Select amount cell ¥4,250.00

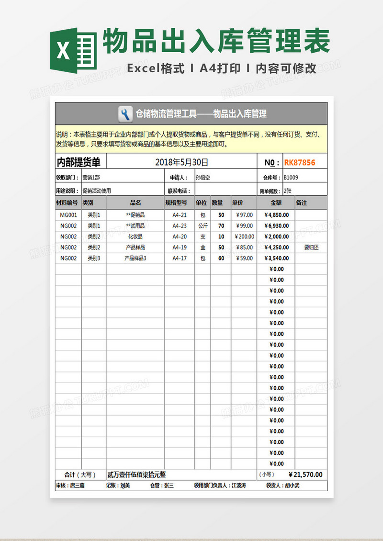[x=276, y=248]
